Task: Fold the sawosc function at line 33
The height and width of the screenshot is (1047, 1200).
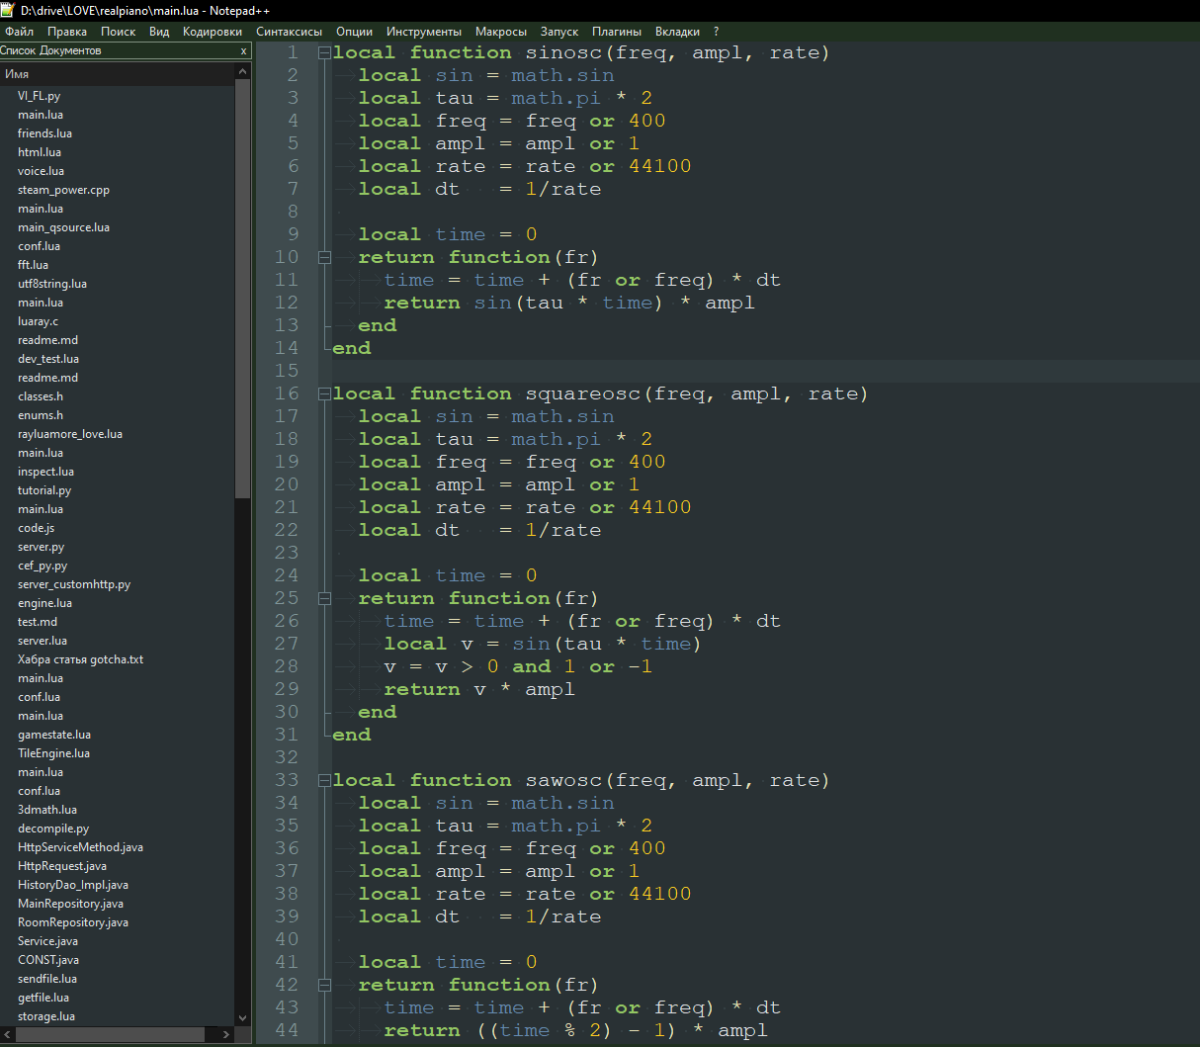Action: pos(324,781)
